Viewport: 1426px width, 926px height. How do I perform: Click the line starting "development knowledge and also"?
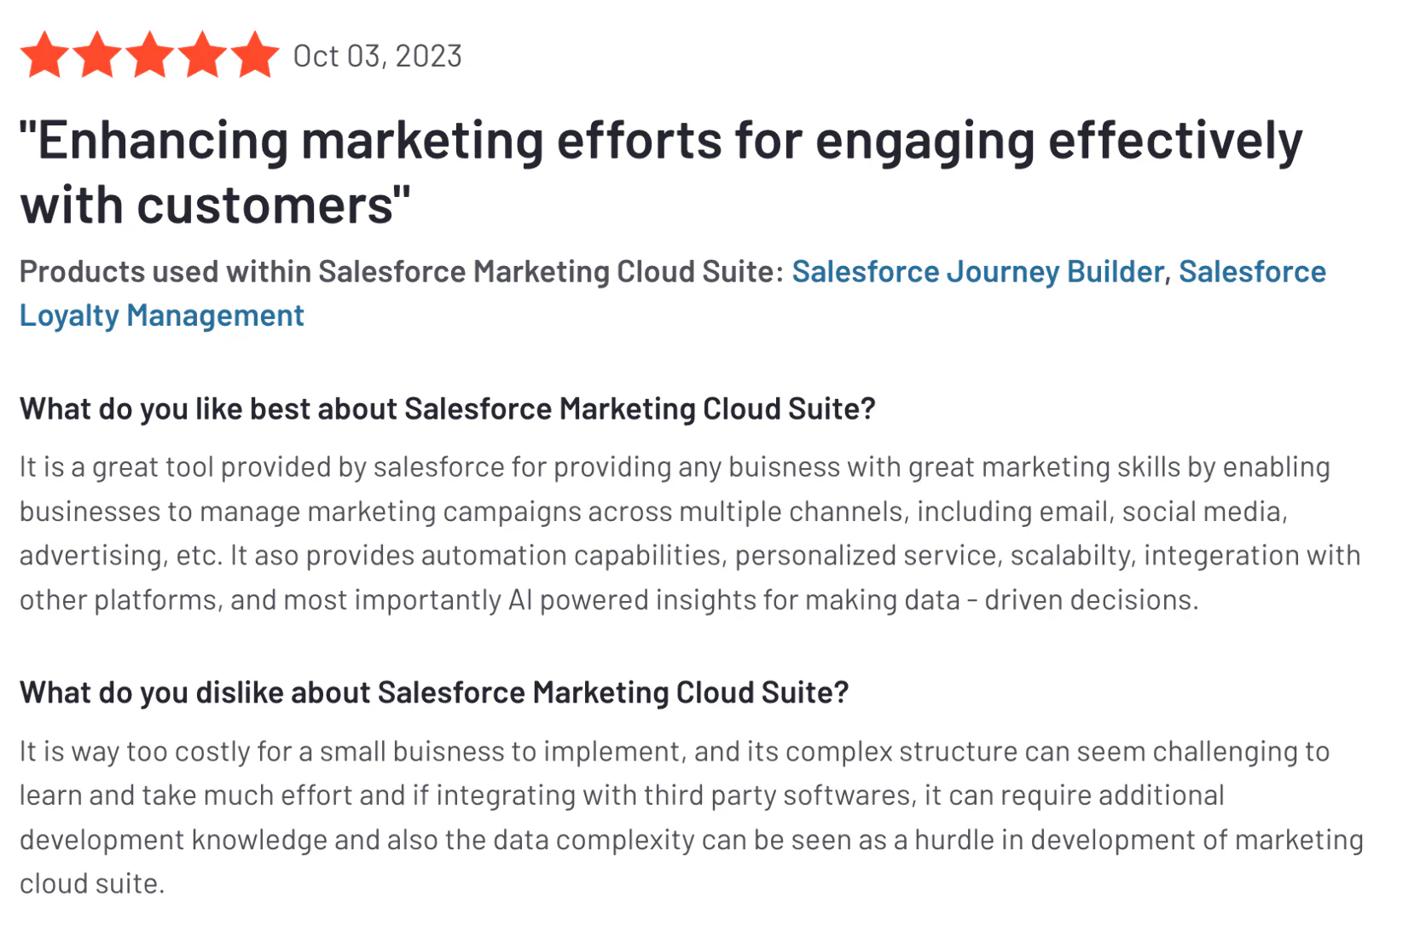[691, 840]
